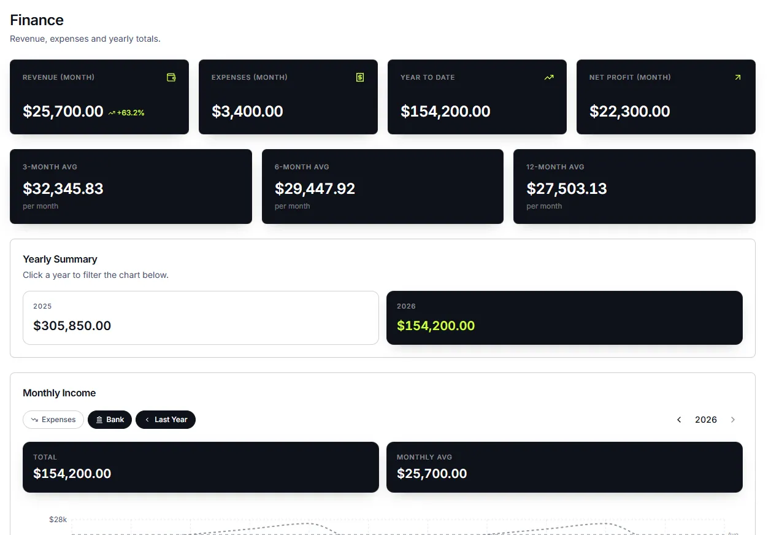
Task: Click the wallet icon on Revenue card
Action: pyautogui.click(x=171, y=77)
